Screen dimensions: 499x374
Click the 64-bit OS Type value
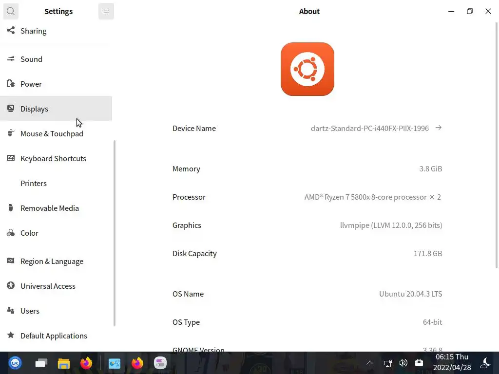[x=433, y=322]
